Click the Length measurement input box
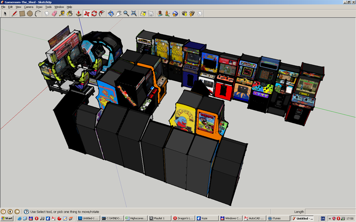This screenshot has height=222, width=356. [330, 212]
